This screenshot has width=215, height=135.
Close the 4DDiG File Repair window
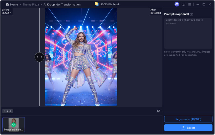pyautogui.click(x=210, y=4)
